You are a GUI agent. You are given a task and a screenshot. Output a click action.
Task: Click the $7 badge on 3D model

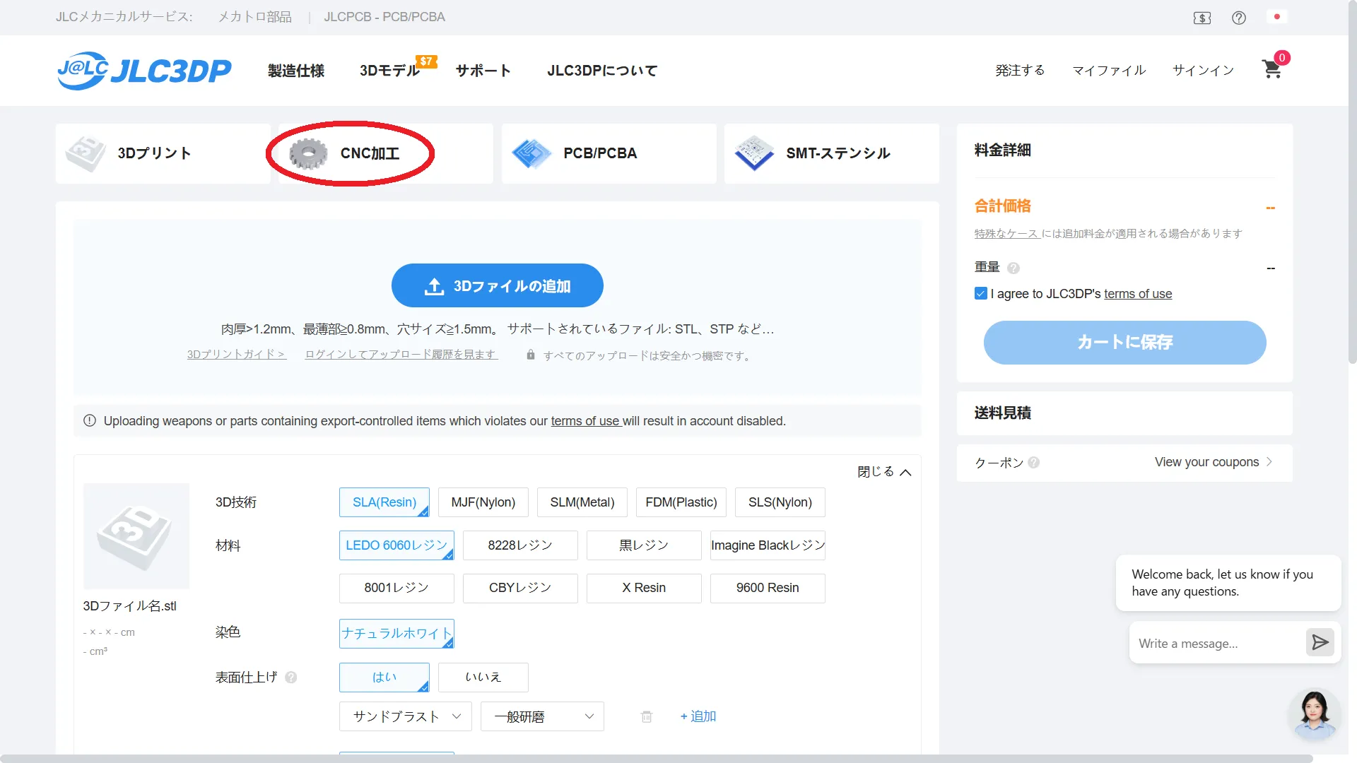pyautogui.click(x=426, y=61)
